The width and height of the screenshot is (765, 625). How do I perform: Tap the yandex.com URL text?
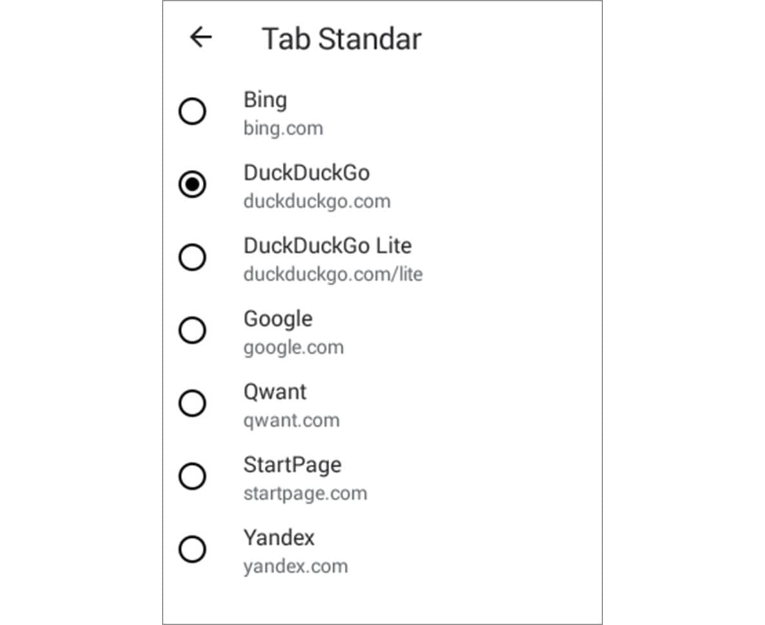click(295, 567)
